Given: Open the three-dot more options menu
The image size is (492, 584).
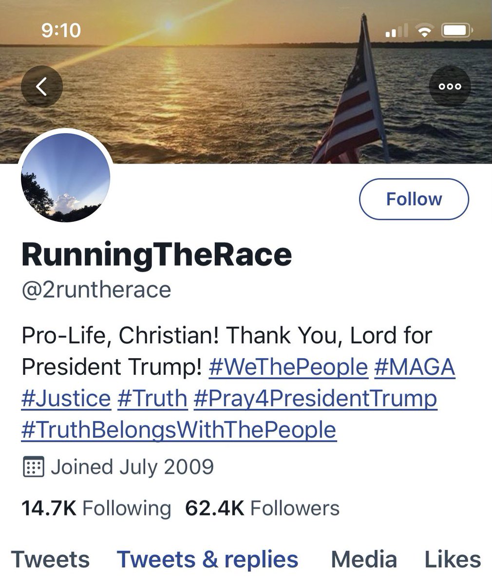Looking at the screenshot, I should point(450,87).
